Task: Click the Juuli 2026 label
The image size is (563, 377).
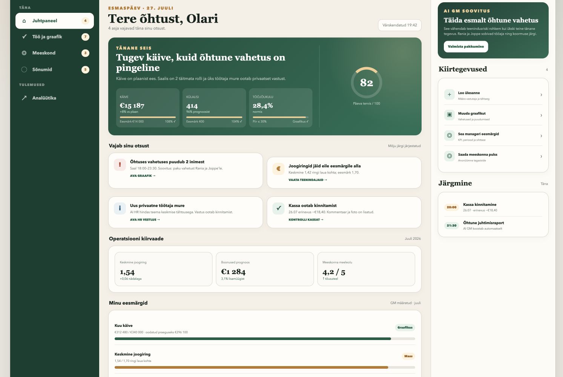Action: tap(413, 239)
